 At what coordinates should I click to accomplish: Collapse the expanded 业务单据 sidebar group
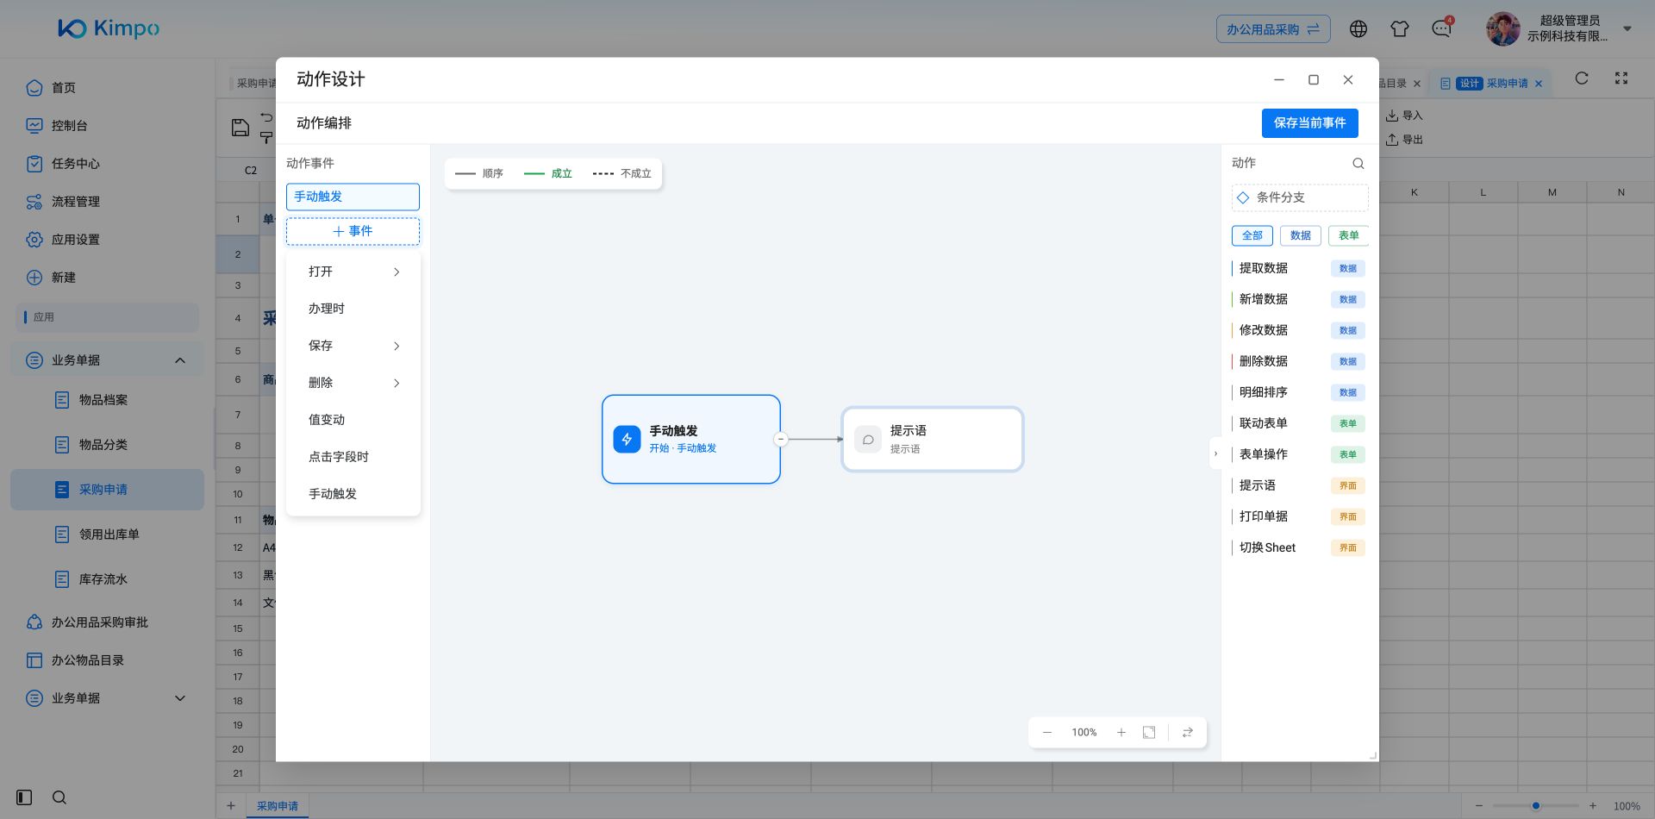point(180,360)
